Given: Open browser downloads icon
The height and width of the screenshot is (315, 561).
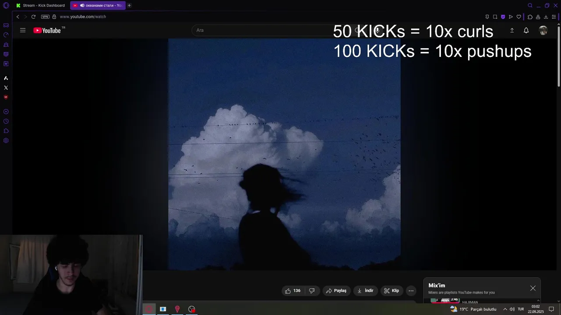Looking at the screenshot, I should pos(546,17).
